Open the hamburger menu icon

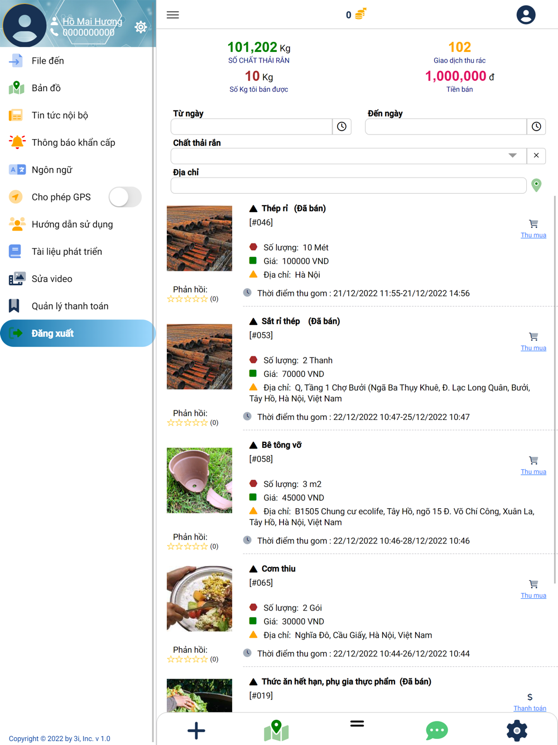point(173,15)
